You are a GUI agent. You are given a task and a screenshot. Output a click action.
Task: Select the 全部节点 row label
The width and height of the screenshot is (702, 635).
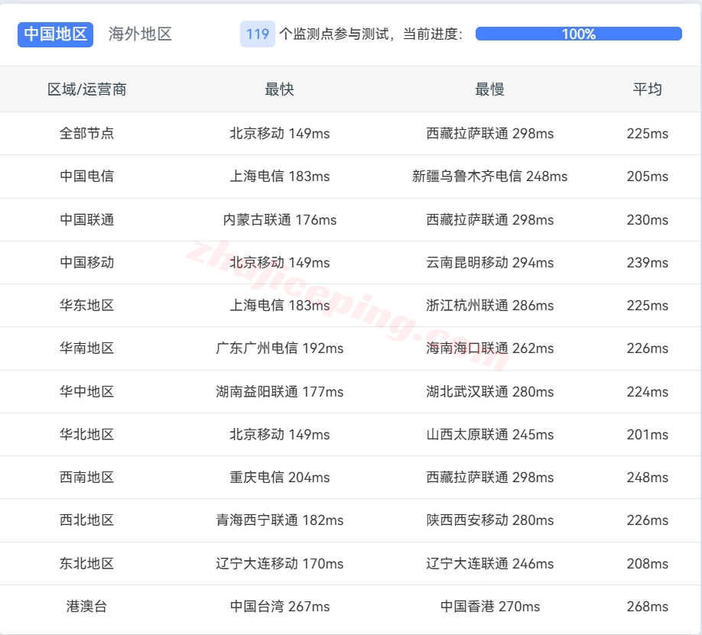click(x=87, y=134)
